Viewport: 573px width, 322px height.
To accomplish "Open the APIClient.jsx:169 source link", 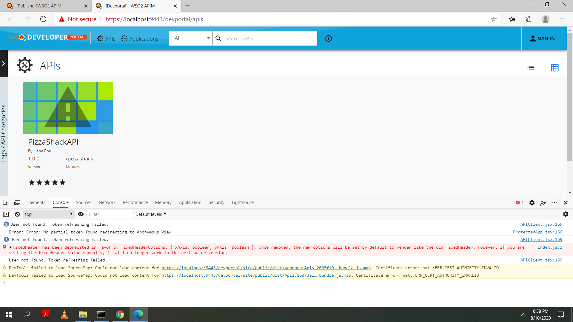I will point(541,224).
